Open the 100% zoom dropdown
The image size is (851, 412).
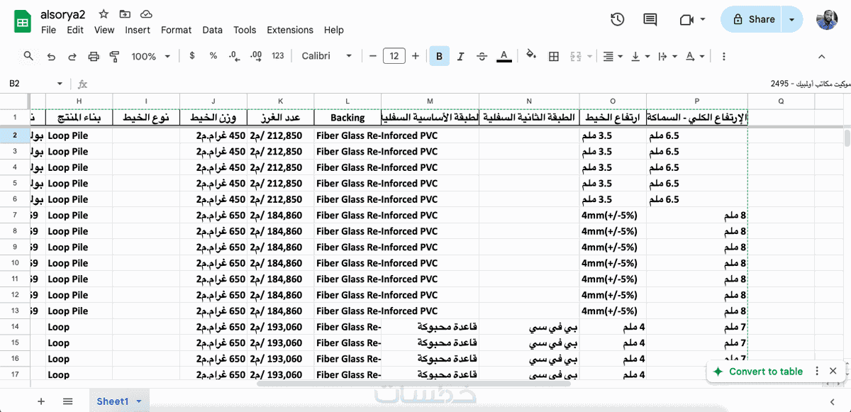(151, 57)
